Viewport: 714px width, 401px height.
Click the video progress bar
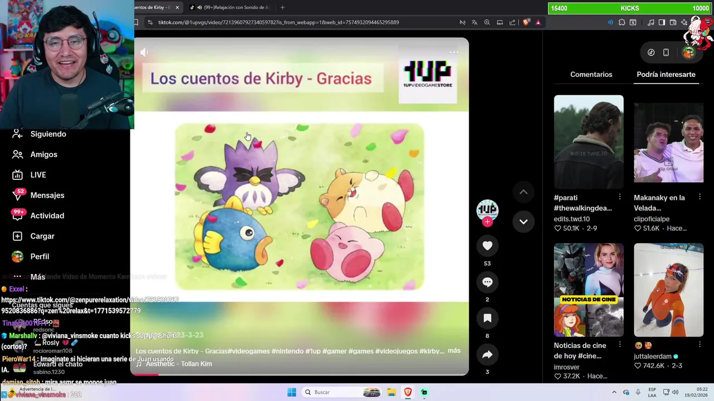click(300, 374)
